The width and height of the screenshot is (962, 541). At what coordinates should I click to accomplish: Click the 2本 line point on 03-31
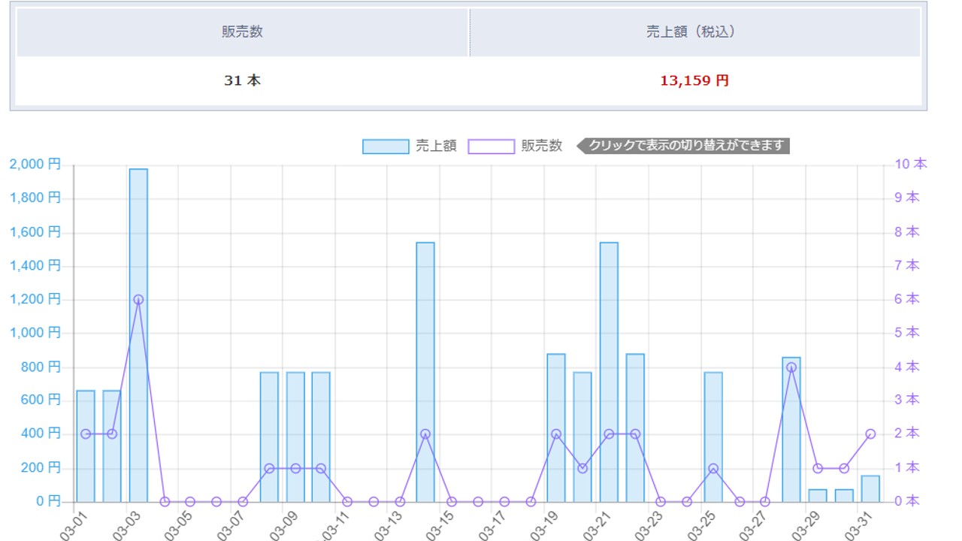870,434
